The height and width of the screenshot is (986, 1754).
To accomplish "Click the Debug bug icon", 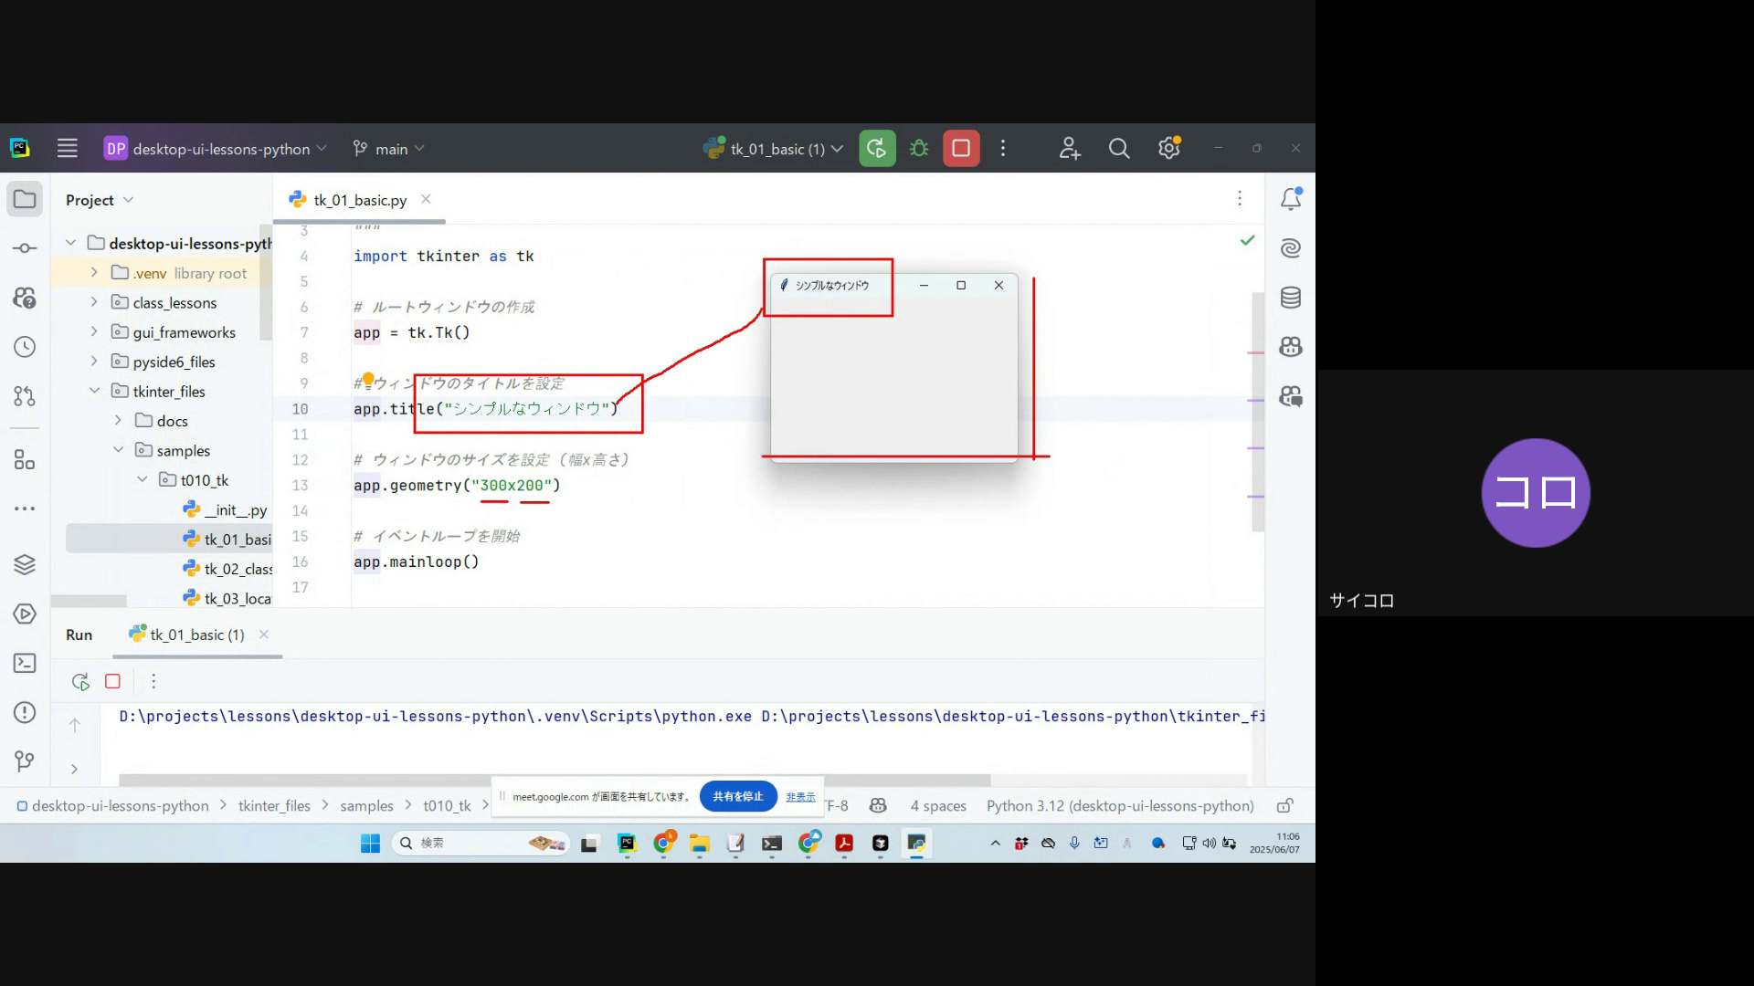I will point(919,149).
